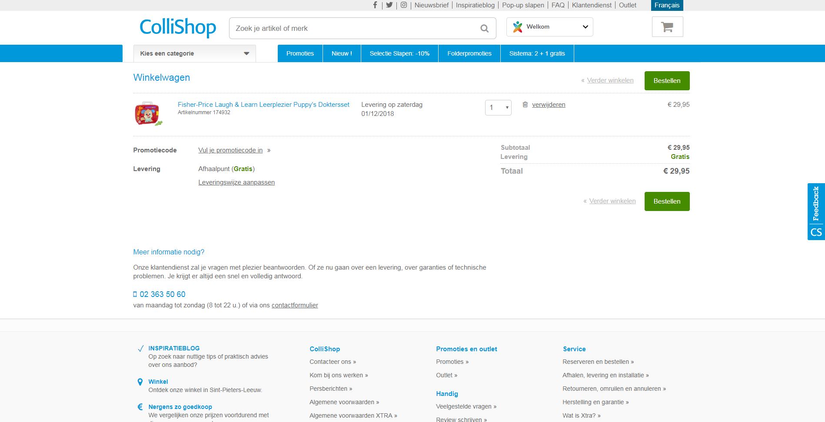825x422 pixels.
Task: Click Meer informatie nodig? heading
Action: pyautogui.click(x=169, y=252)
